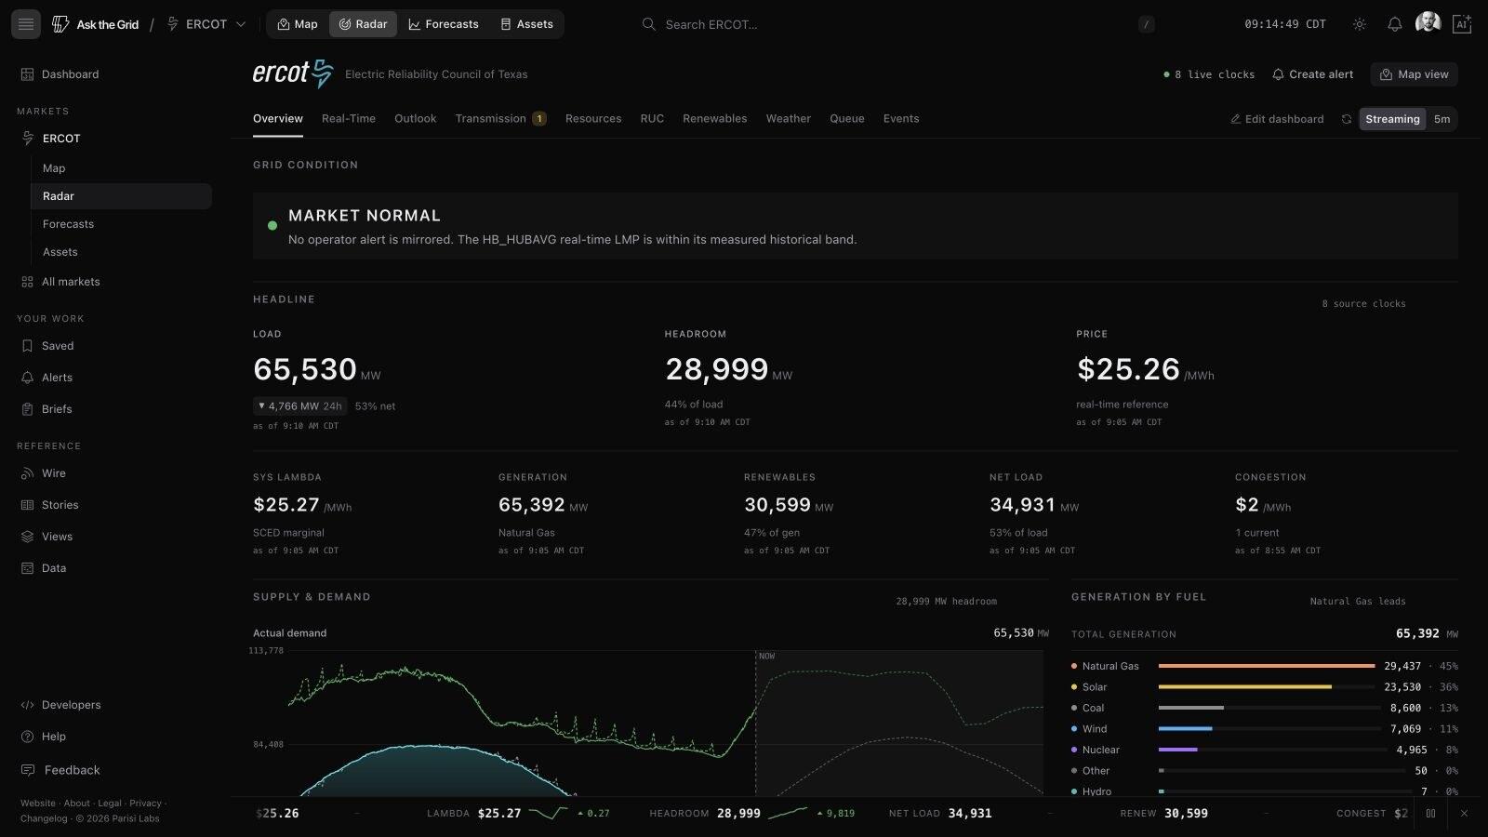Click the refresh icon beside Streaming
The image size is (1488, 837).
[1346, 119]
